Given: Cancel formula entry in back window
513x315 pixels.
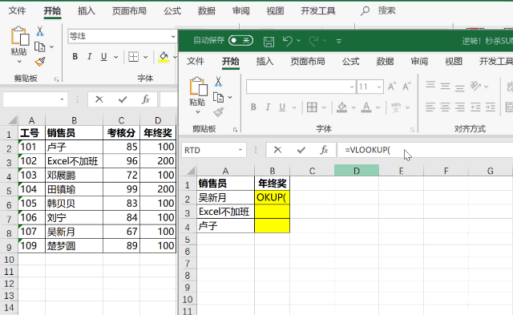Looking at the screenshot, I should 99,99.
